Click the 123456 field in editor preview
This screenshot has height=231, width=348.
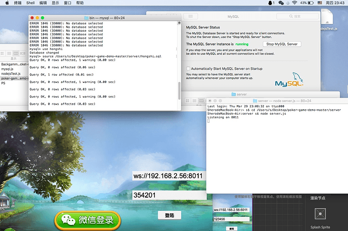coord(231,219)
